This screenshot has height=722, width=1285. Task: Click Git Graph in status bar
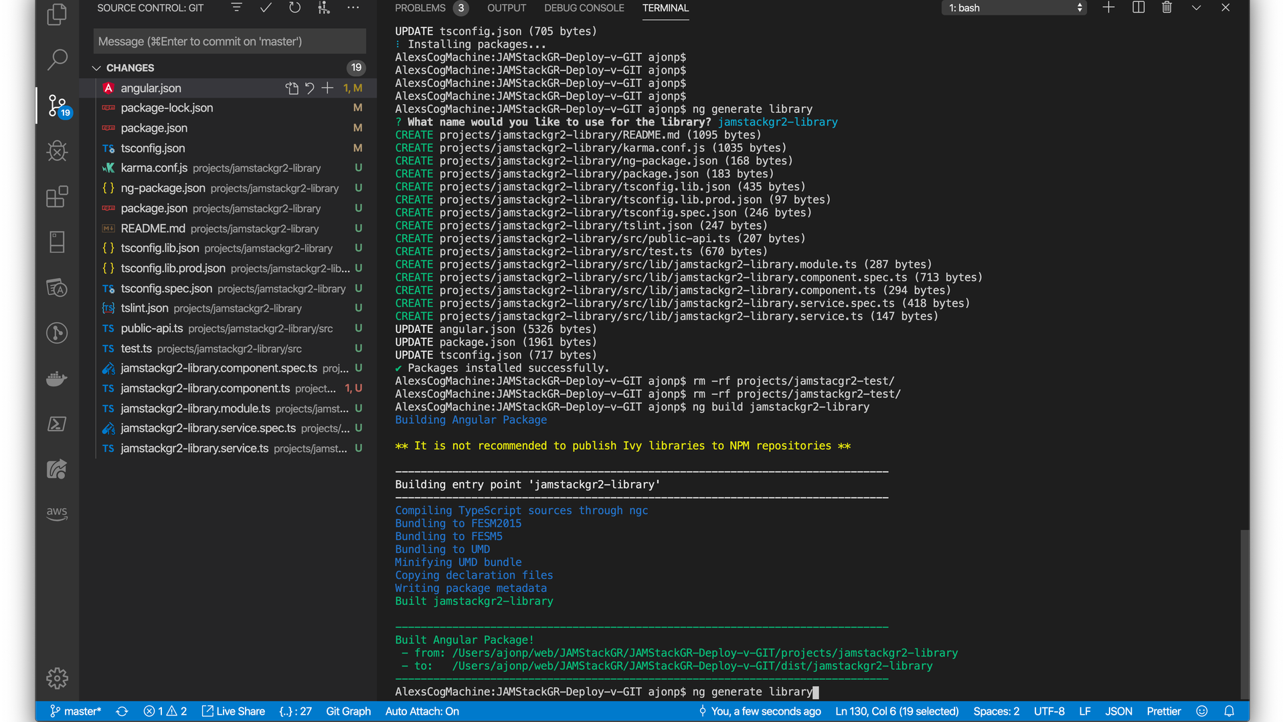point(348,711)
